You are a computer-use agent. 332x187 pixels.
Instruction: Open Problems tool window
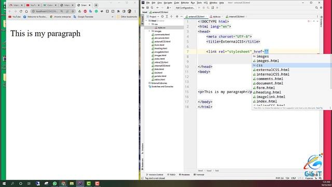pyautogui.click(x=184, y=175)
